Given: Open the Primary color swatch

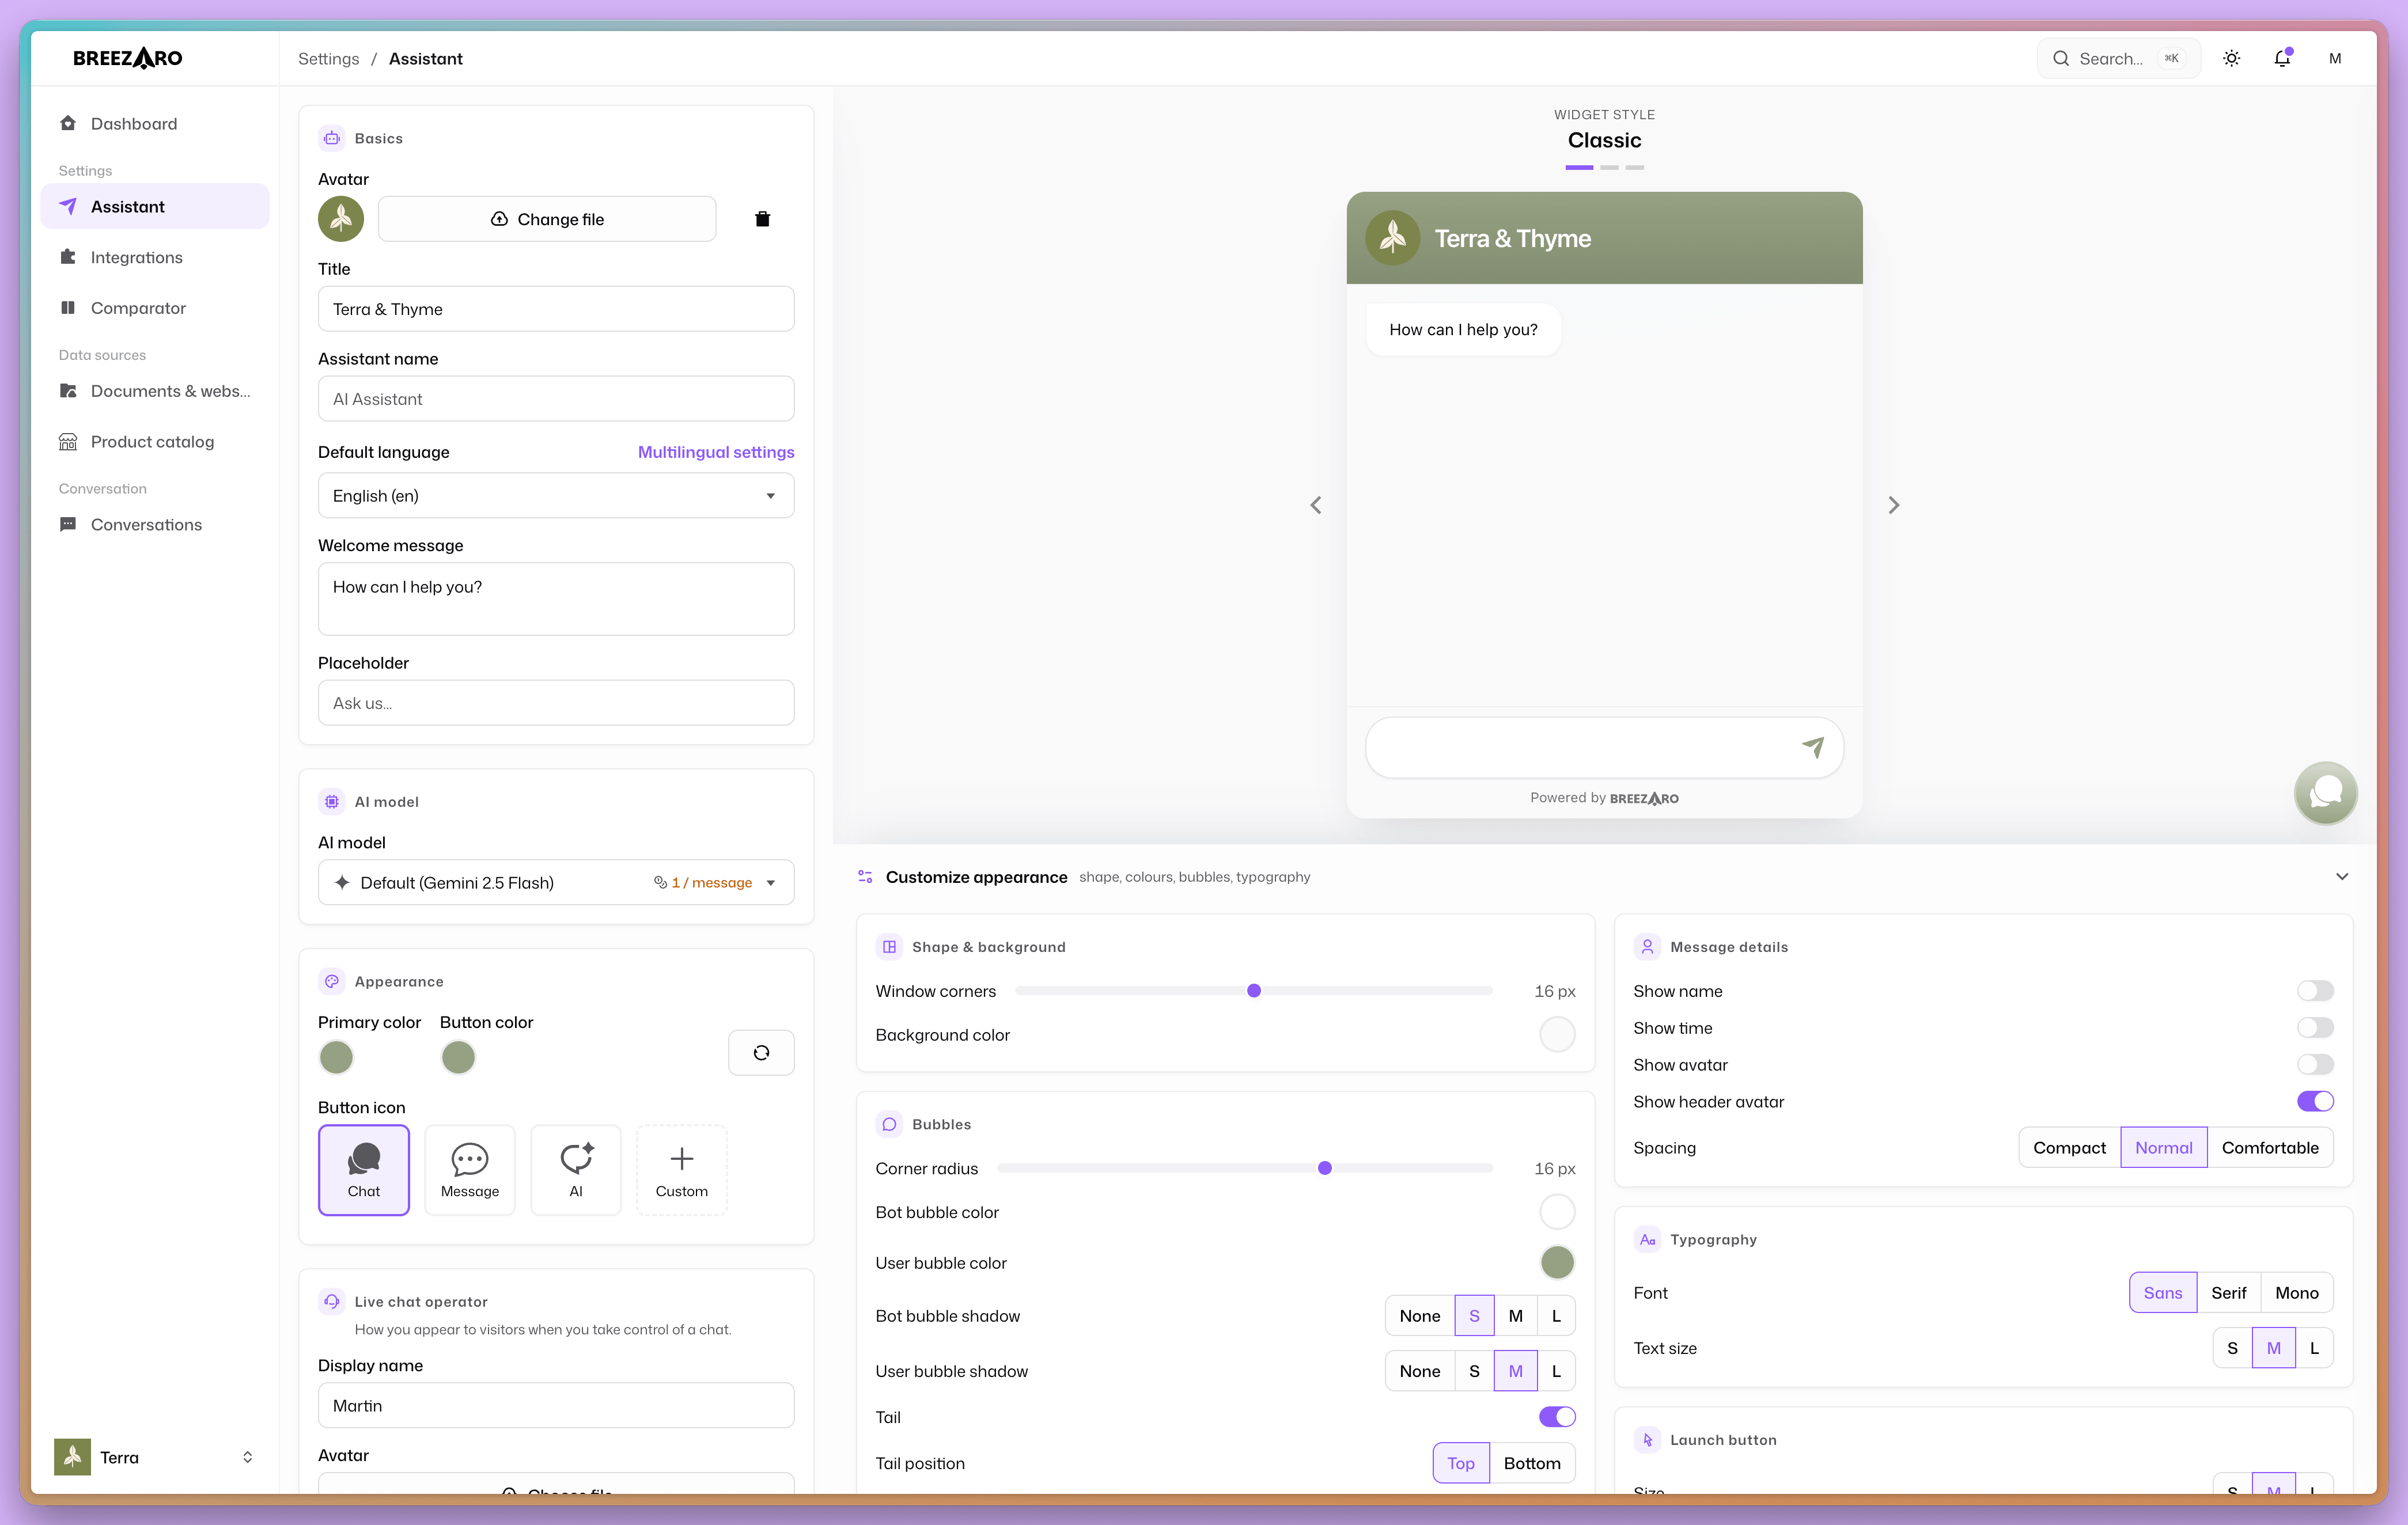Looking at the screenshot, I should 336,1057.
